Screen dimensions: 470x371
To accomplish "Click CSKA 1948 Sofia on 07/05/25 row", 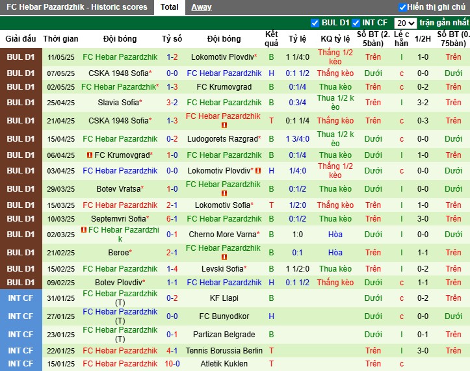I will (x=118, y=73).
